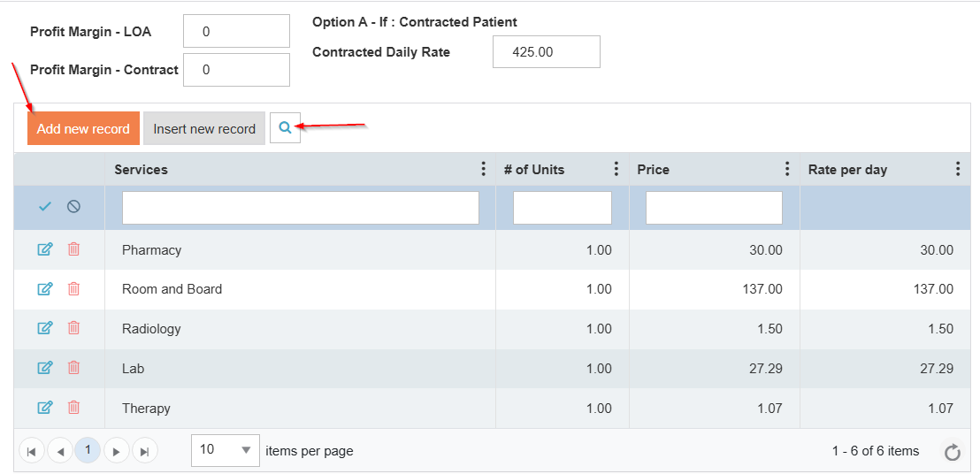Click the Add new record button
Image resolution: width=980 pixels, height=474 pixels.
(83, 128)
